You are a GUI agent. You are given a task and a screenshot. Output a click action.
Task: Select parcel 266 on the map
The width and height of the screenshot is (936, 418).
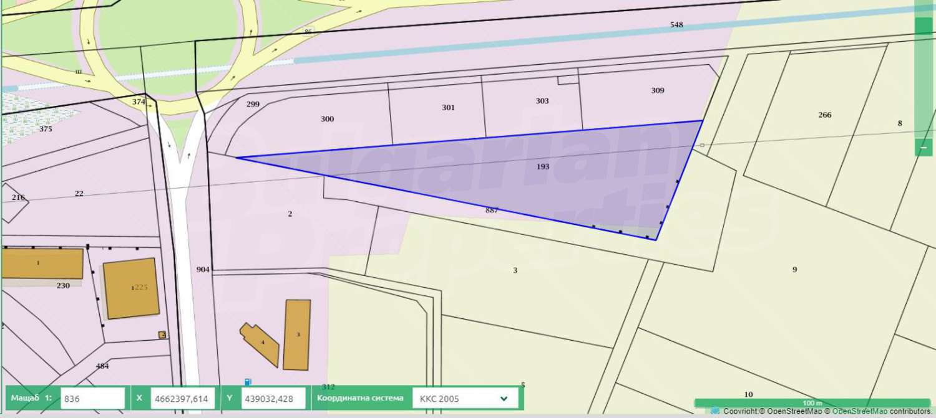[x=824, y=115]
